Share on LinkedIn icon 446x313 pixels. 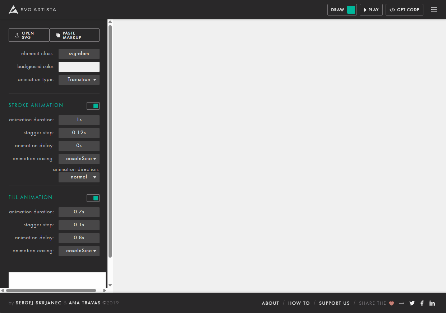(x=432, y=303)
